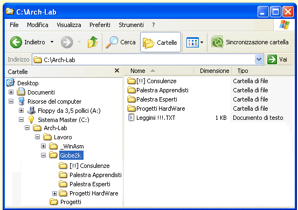Viewport: 298px width, 210px height.
Task: Click Progetti HardWare folder icon in file list
Action: (131, 109)
